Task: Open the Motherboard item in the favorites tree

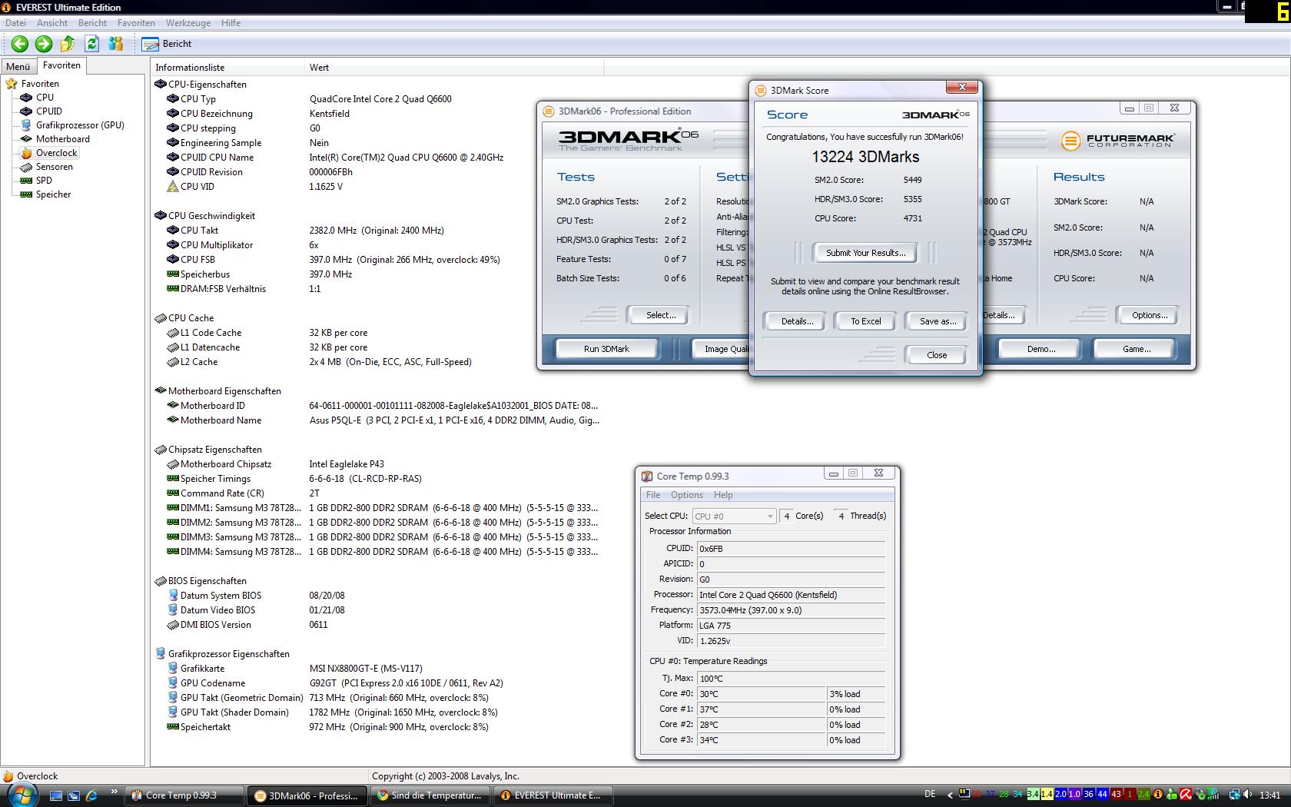Action: point(63,139)
